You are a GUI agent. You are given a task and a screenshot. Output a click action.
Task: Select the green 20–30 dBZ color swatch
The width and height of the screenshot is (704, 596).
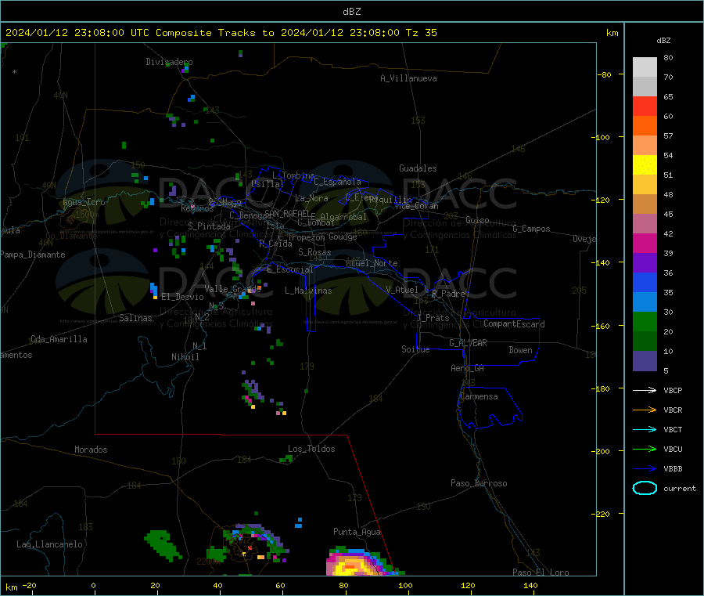tap(645, 321)
